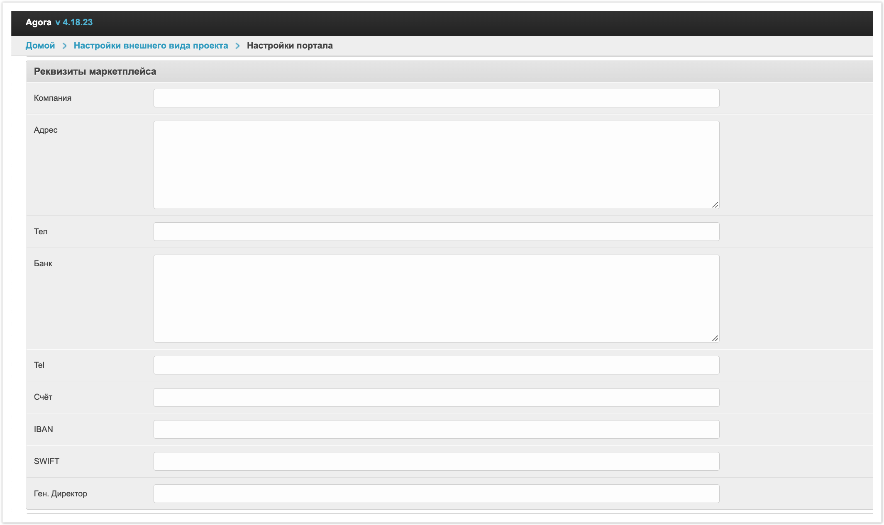
Task: Click the Ген. Директор input field
Action: [x=436, y=493]
